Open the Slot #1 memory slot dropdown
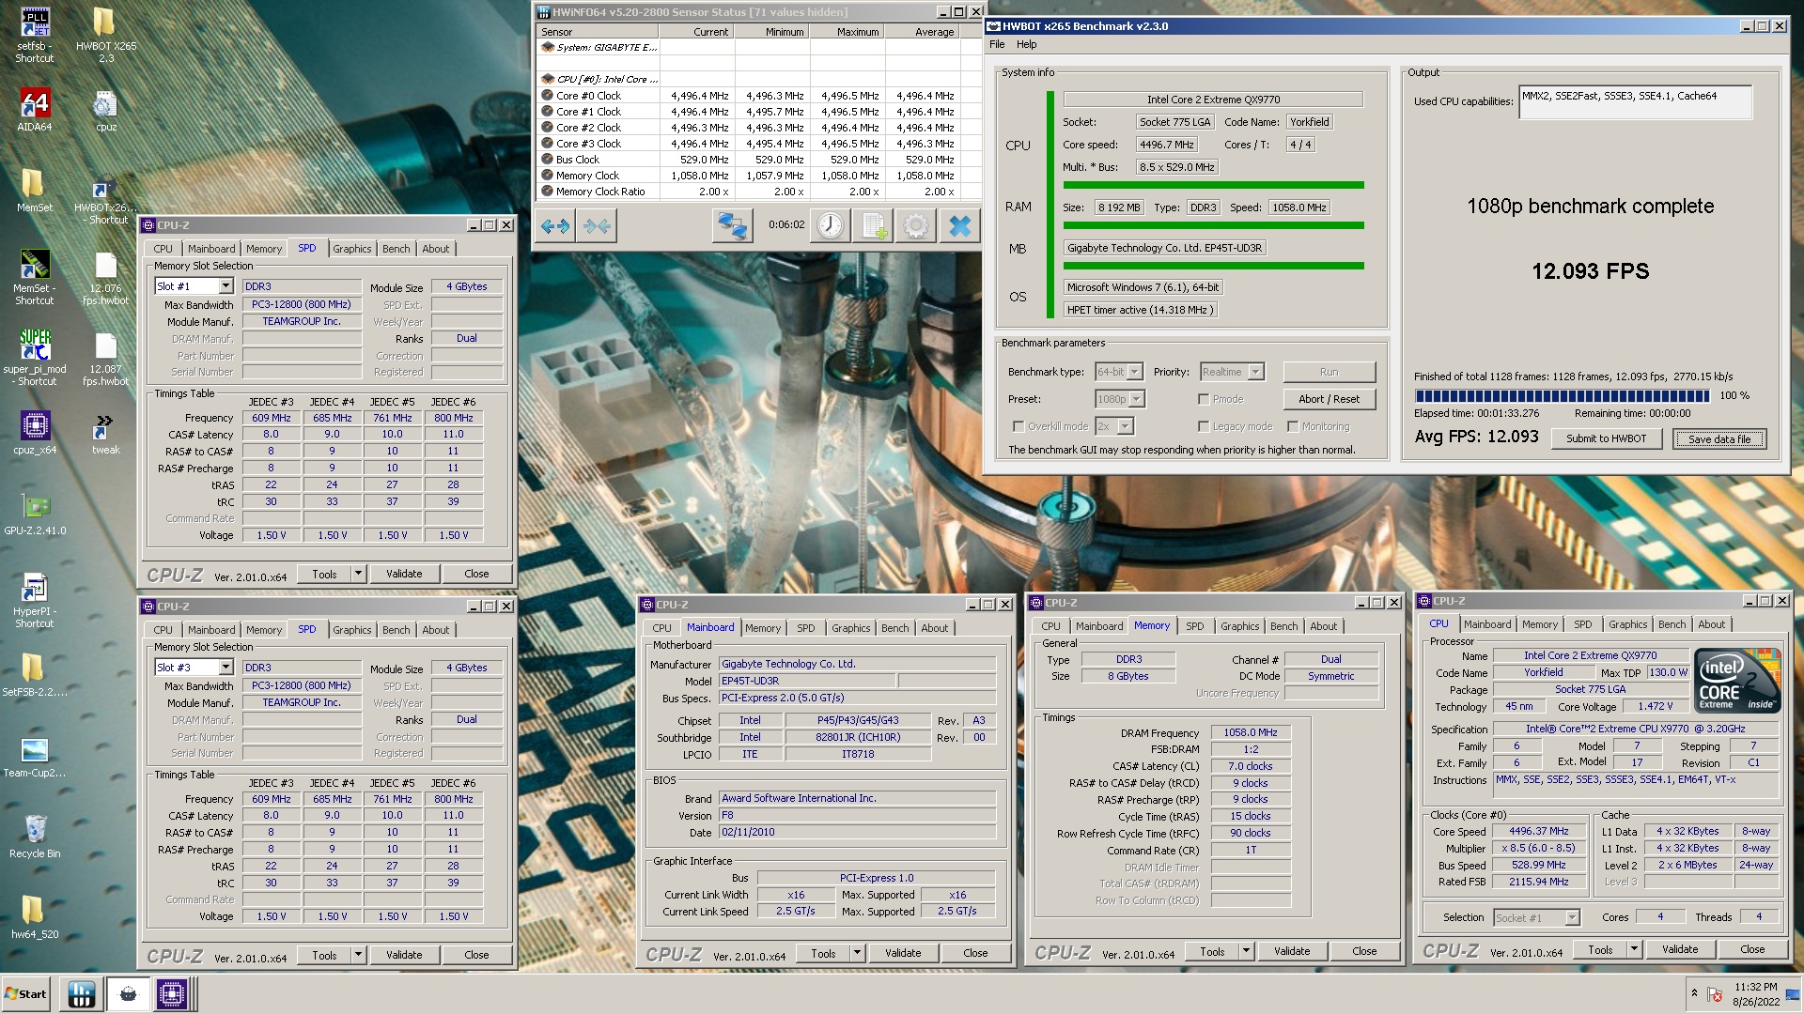 point(194,286)
